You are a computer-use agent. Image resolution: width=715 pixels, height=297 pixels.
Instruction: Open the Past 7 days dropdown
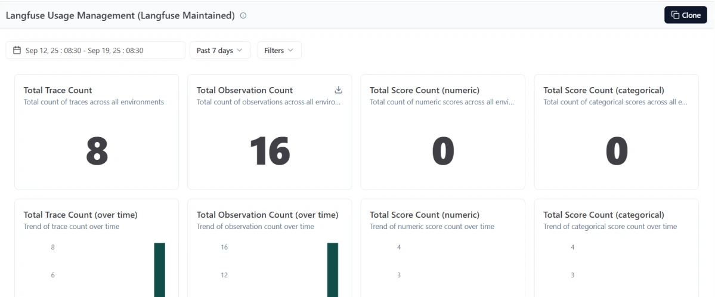220,50
